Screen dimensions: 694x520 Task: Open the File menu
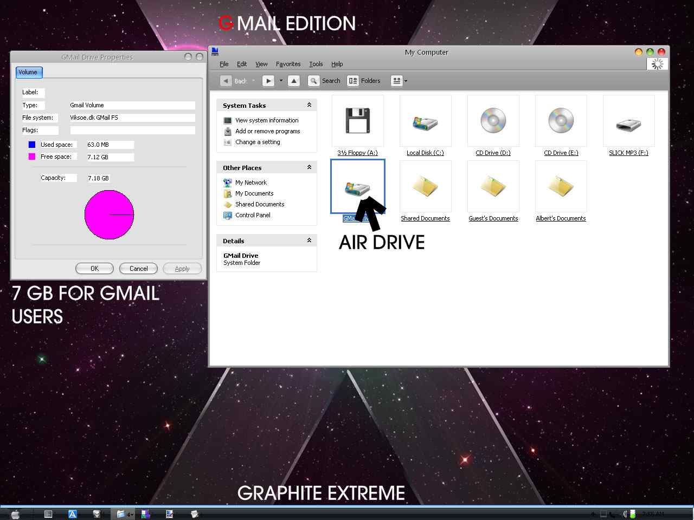224,64
